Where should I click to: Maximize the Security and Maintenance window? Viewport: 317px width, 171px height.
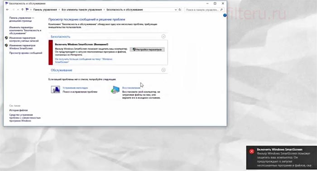(x=215, y=4)
